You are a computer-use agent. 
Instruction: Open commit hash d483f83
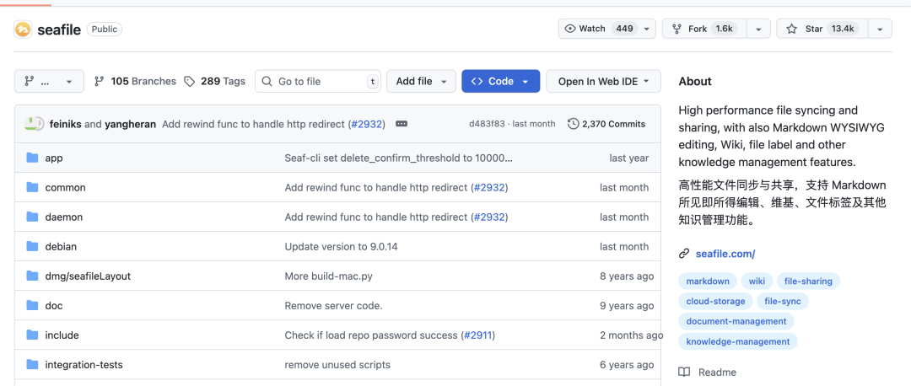487,124
